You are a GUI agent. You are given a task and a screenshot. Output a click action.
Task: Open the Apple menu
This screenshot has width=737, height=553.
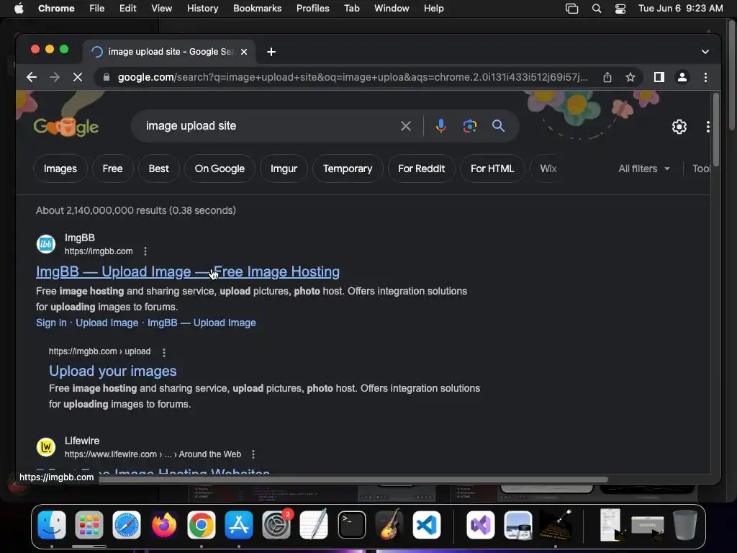pyautogui.click(x=19, y=9)
